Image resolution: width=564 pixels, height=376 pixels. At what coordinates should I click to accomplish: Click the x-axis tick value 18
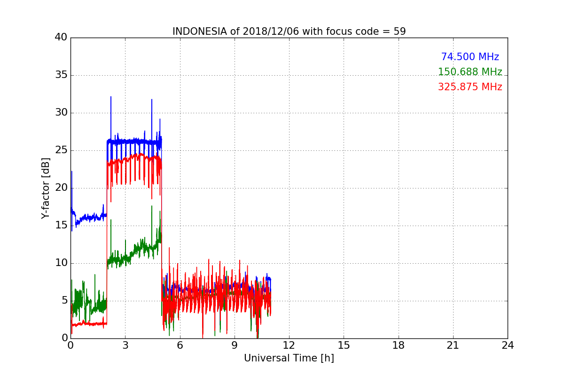tap(399, 345)
